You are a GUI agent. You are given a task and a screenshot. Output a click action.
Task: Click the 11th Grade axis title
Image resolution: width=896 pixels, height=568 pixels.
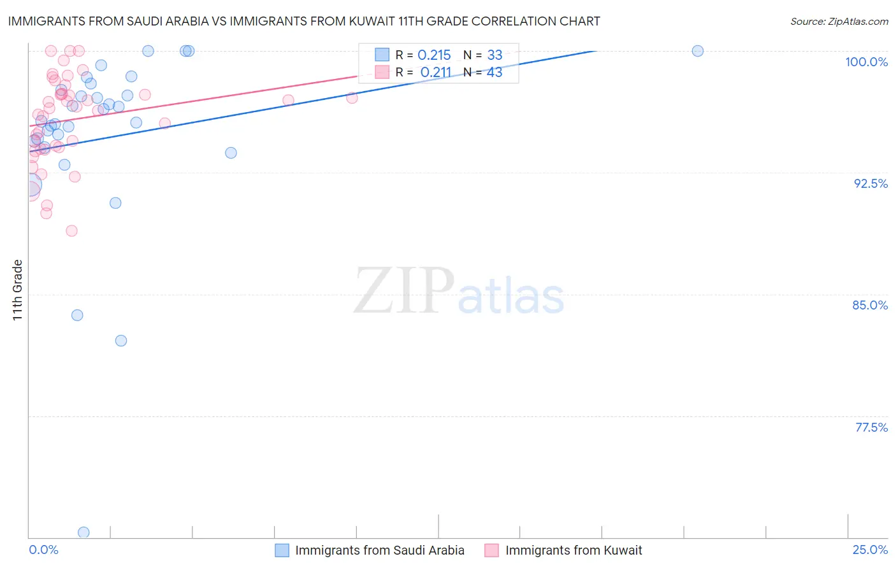(x=18, y=290)
